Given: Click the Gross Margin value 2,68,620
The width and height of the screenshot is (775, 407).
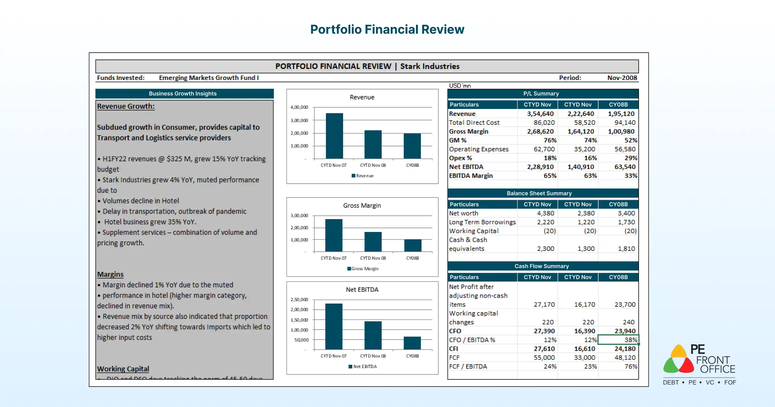Looking at the screenshot, I should (x=540, y=132).
